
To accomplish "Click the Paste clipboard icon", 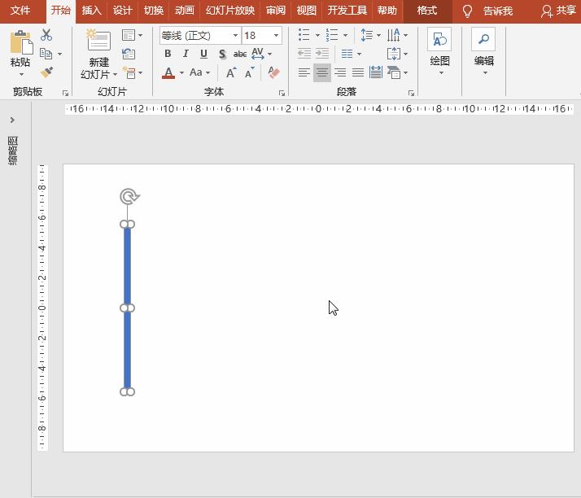I will 20,45.
